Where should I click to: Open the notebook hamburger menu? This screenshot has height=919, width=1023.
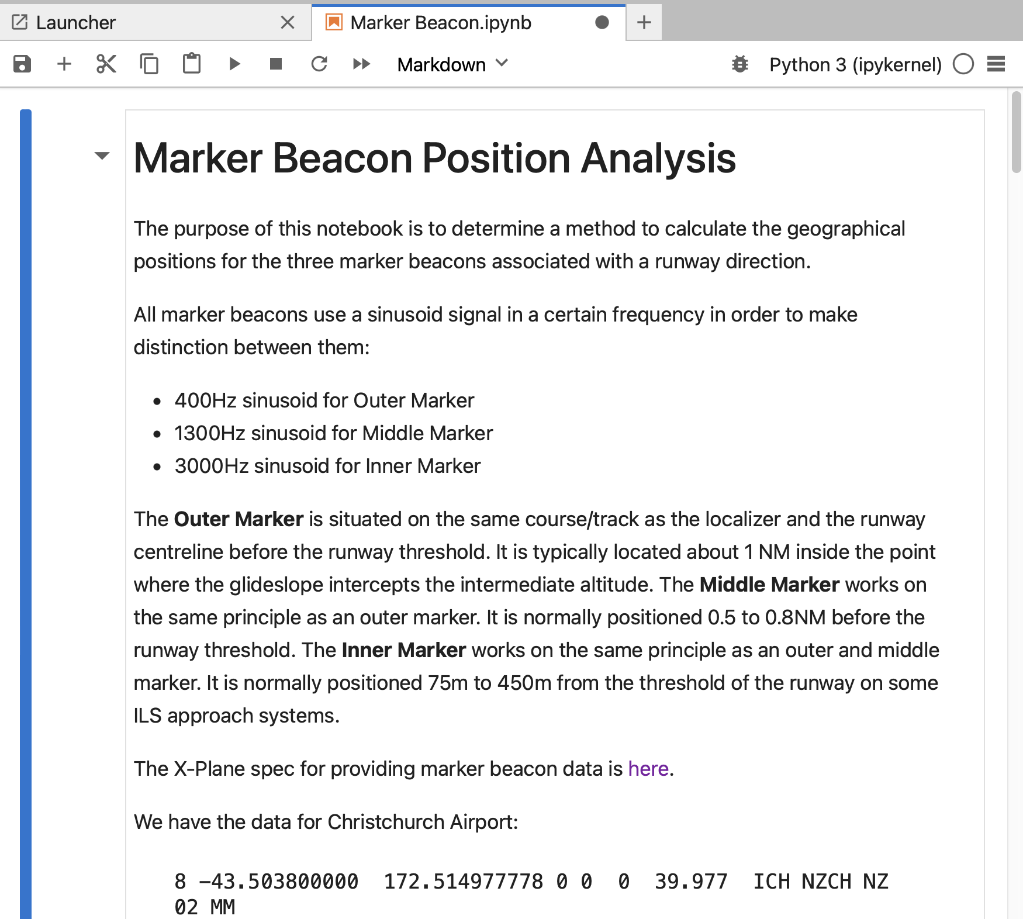(997, 64)
